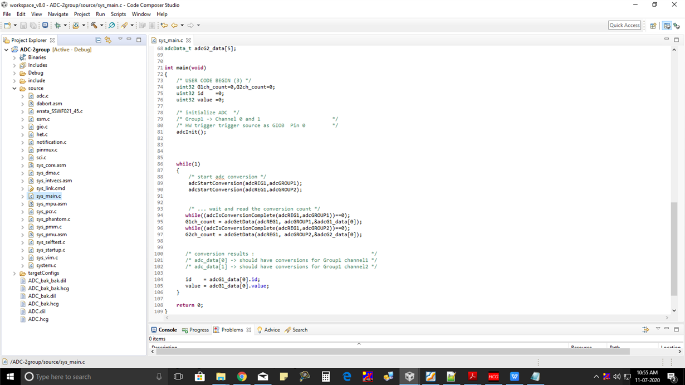The width and height of the screenshot is (685, 385).
Task: Toggle Link with Editor in Project Explorer
Action: point(108,40)
